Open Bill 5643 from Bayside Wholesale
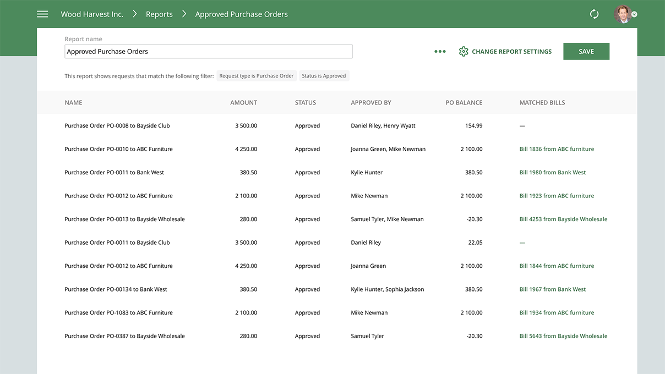Image resolution: width=665 pixels, height=374 pixels. 563,335
